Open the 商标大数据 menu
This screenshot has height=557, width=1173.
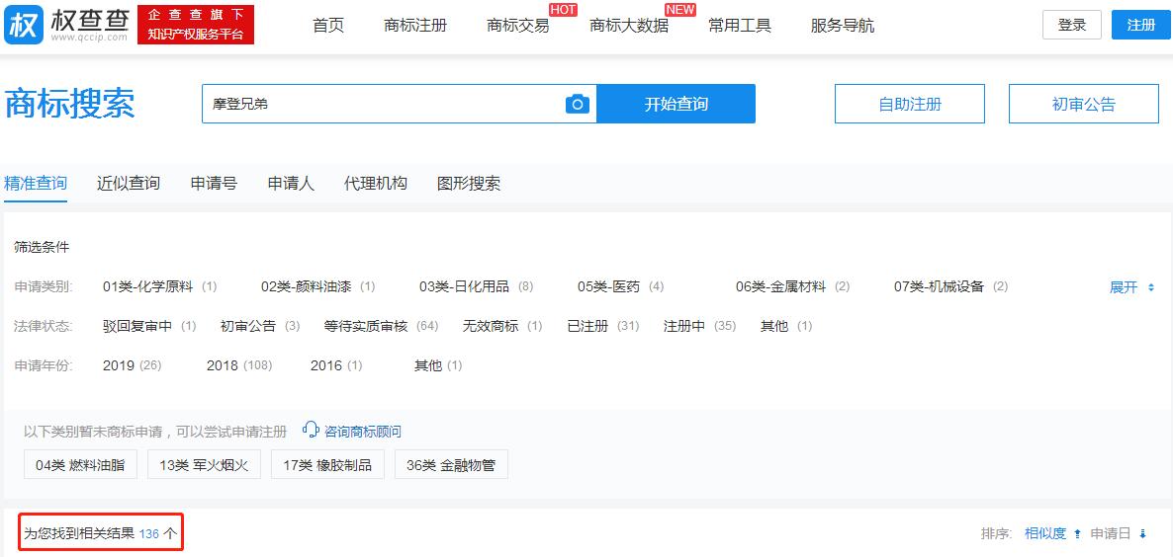628,26
